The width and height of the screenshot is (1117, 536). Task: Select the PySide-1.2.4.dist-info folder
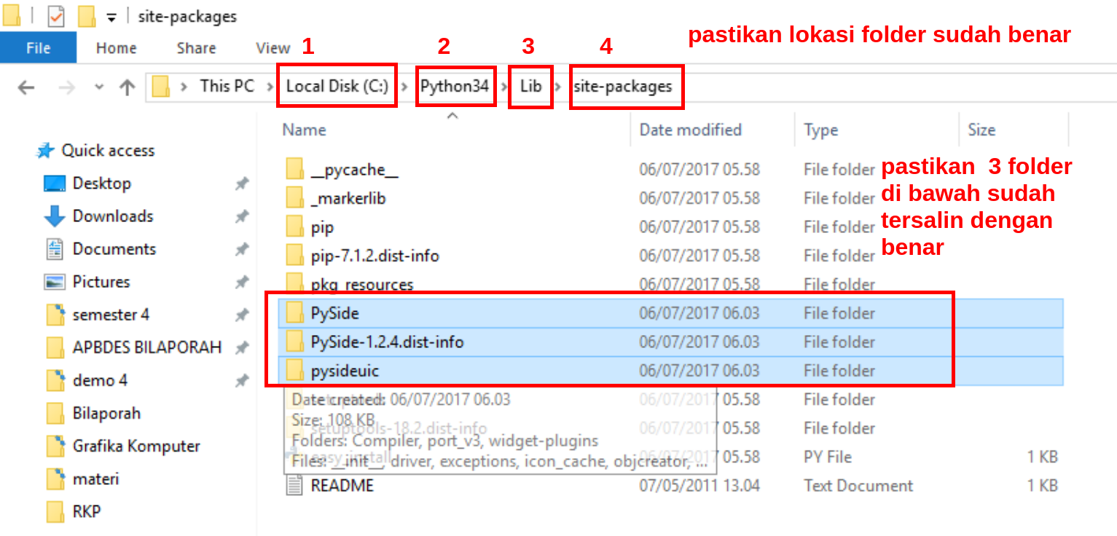click(388, 342)
